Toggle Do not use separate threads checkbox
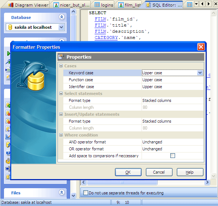This screenshot has width=218, height=206. tap(86, 193)
